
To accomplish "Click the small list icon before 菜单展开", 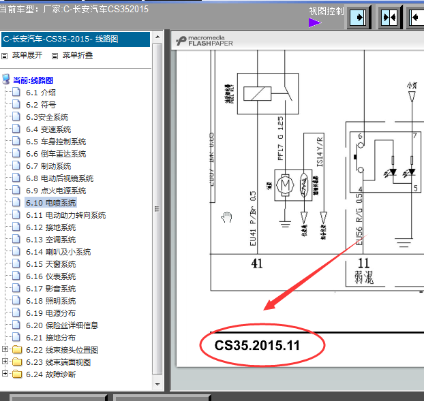I will click(4, 56).
